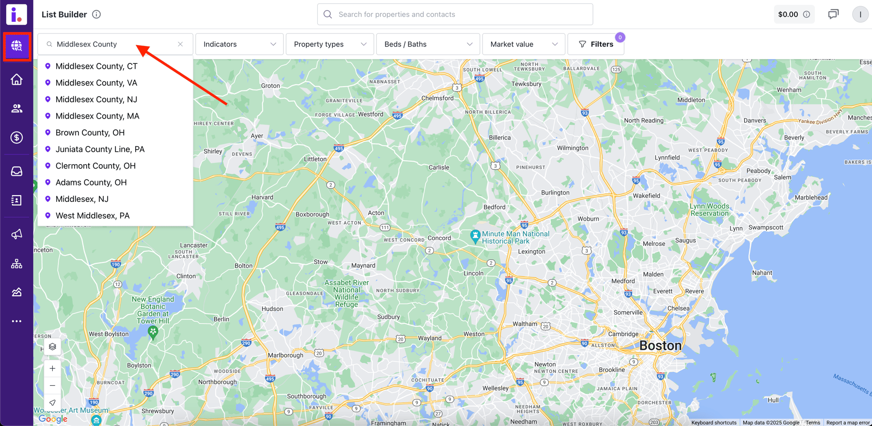Go to the Home icon in sidebar
Viewport: 872px width, 426px height.
(17, 79)
